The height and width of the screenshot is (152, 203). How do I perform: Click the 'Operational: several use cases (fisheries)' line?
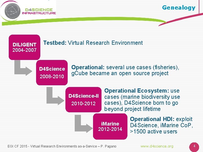point(125,67)
